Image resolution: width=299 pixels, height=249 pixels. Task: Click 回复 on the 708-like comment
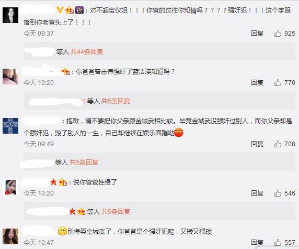[x=257, y=144]
